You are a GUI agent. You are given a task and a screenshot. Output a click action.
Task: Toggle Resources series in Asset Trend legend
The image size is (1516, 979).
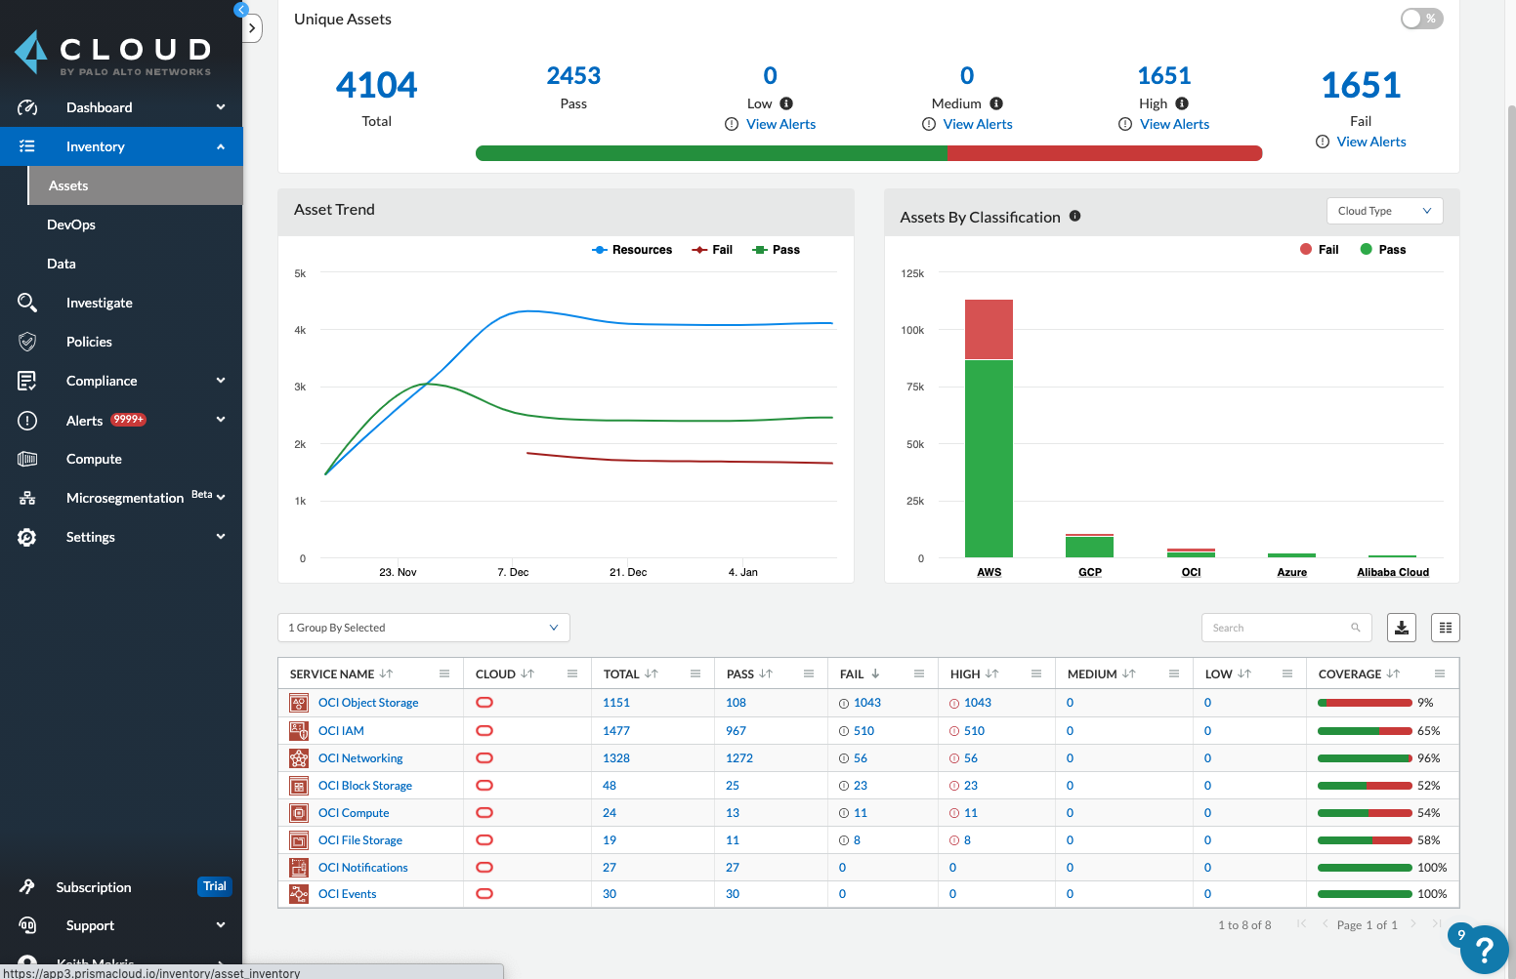[x=632, y=250]
